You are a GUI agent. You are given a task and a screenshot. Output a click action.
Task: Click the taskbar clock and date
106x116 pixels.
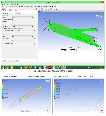pyautogui.click(x=101, y=68)
